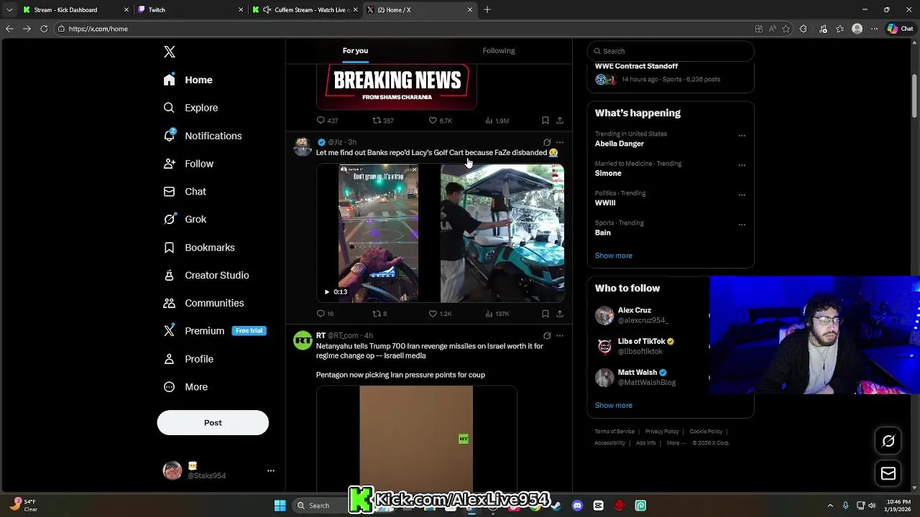
Task: Play the golf cart video
Action: click(x=327, y=292)
